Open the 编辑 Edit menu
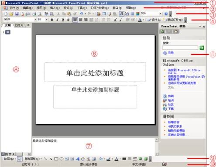Viewport: 216px width, 167px height. pyautogui.click(x=27, y=8)
